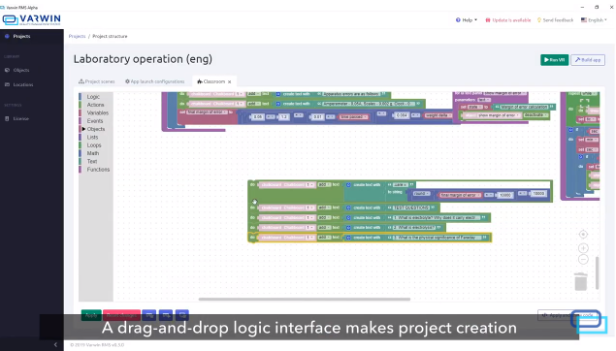Zoom in with the plus icon
The image size is (616, 351).
click(583, 248)
